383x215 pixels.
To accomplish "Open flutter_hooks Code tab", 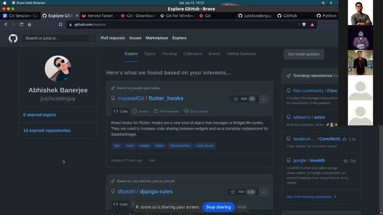I will pyautogui.click(x=121, y=111).
